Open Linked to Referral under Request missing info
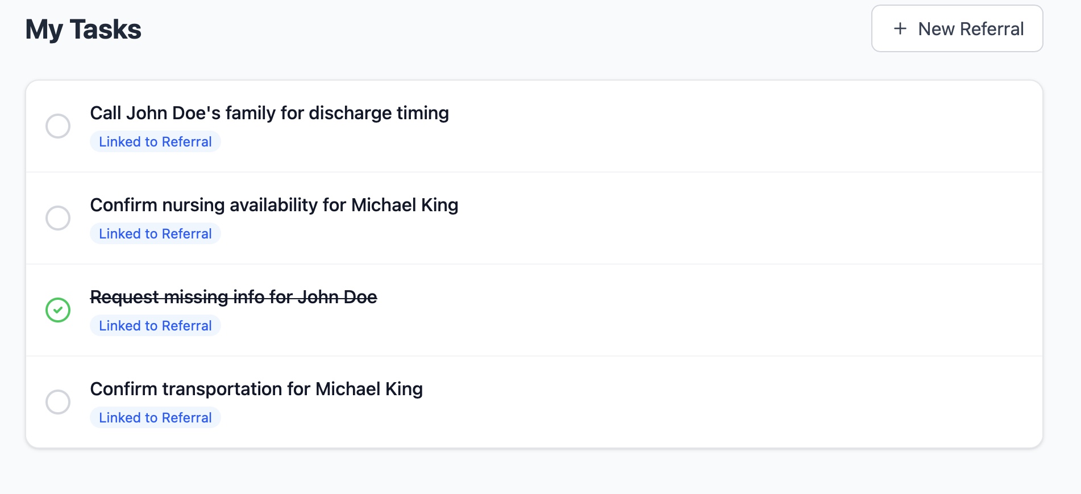 pyautogui.click(x=155, y=326)
